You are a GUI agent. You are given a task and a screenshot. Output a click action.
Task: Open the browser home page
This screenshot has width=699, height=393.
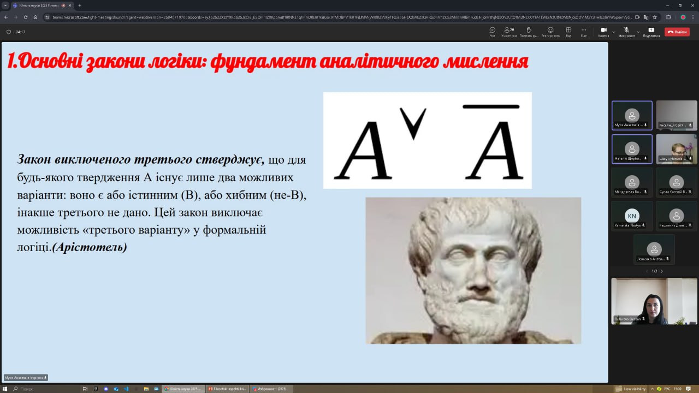coord(35,17)
